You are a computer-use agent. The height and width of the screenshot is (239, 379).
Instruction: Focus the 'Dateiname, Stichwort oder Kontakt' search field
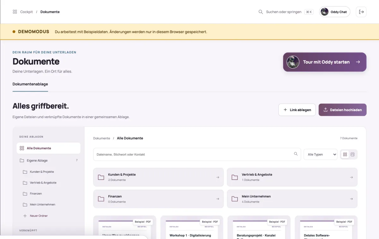click(197, 154)
